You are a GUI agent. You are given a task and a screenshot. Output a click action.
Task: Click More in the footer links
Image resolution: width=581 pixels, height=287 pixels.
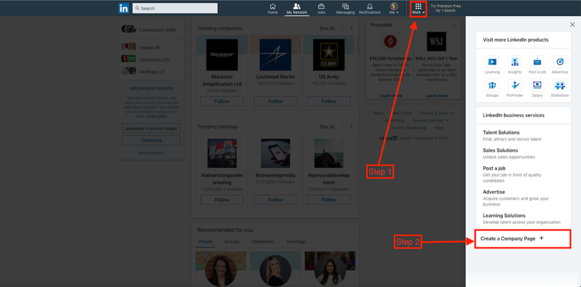coord(439,128)
